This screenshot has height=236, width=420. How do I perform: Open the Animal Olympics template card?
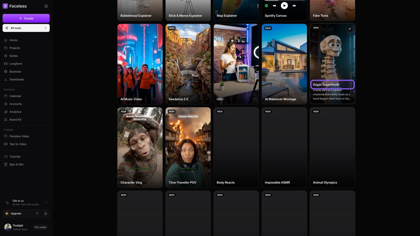(x=332, y=147)
